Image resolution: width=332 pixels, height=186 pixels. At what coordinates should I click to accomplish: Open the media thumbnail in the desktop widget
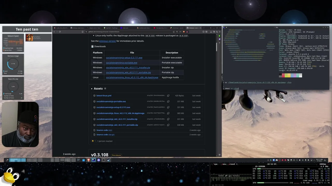[x=29, y=38]
